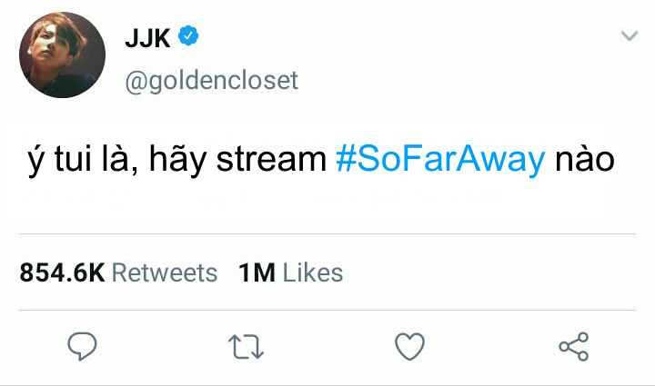Click the Retweets label
The height and width of the screenshot is (386, 655).
[x=165, y=273]
